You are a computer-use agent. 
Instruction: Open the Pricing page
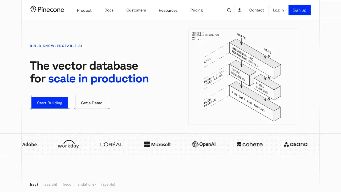coord(197,10)
